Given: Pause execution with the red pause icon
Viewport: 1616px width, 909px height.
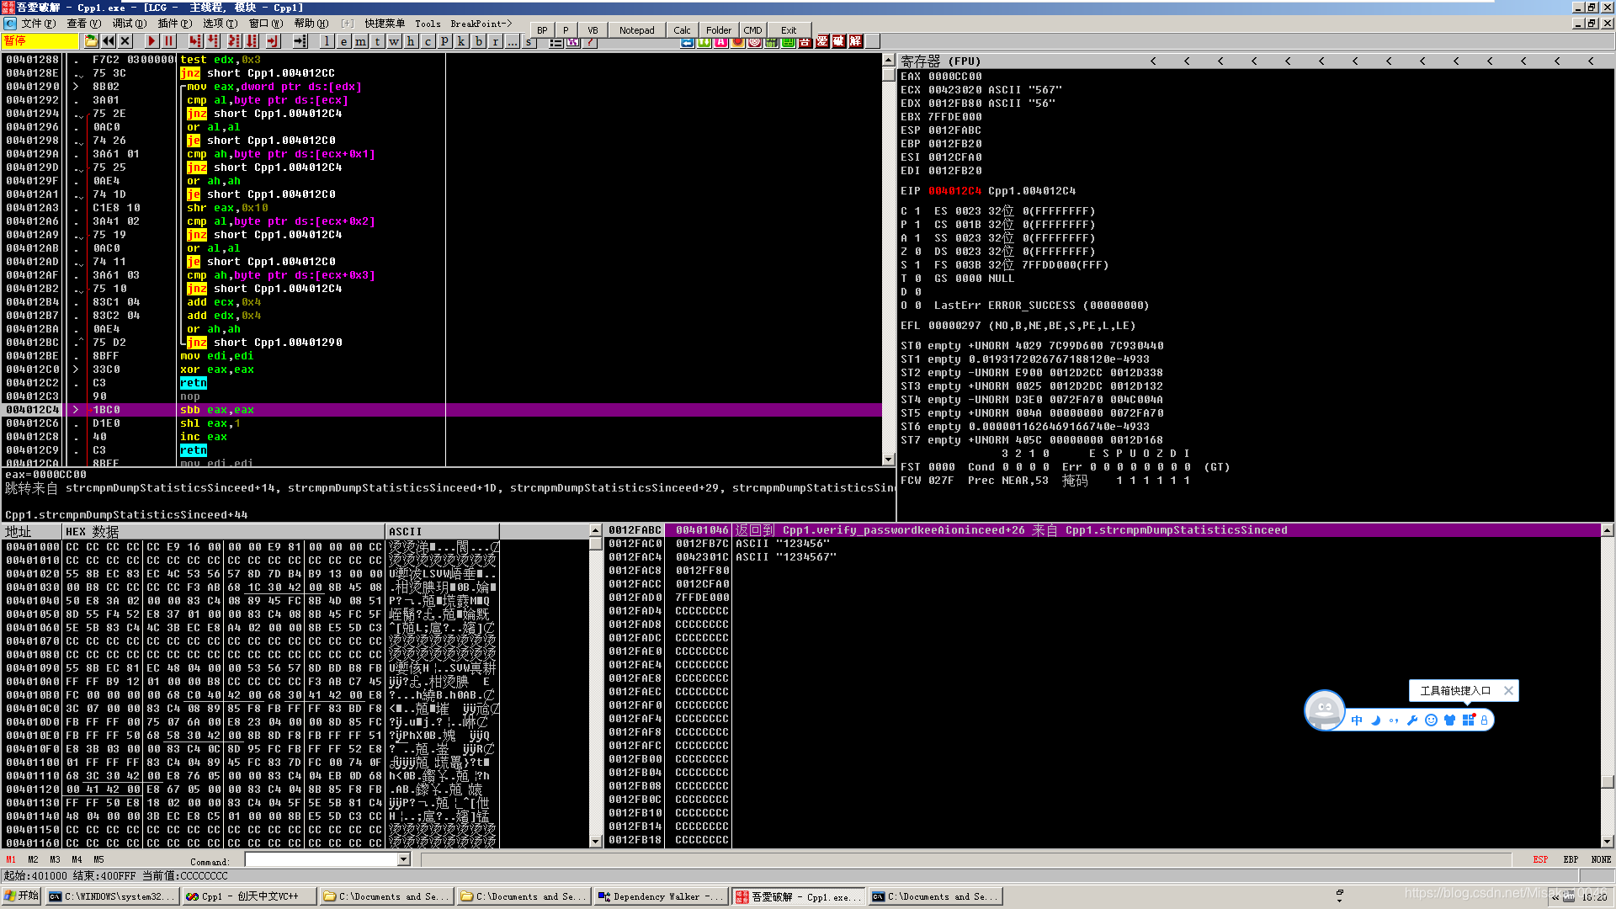Looking at the screenshot, I should tap(168, 40).
